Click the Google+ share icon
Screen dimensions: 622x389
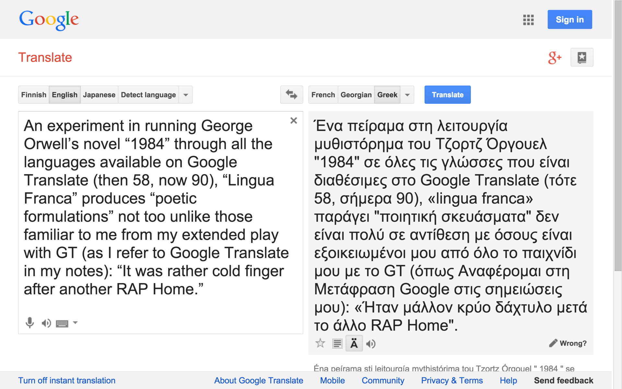tap(554, 57)
